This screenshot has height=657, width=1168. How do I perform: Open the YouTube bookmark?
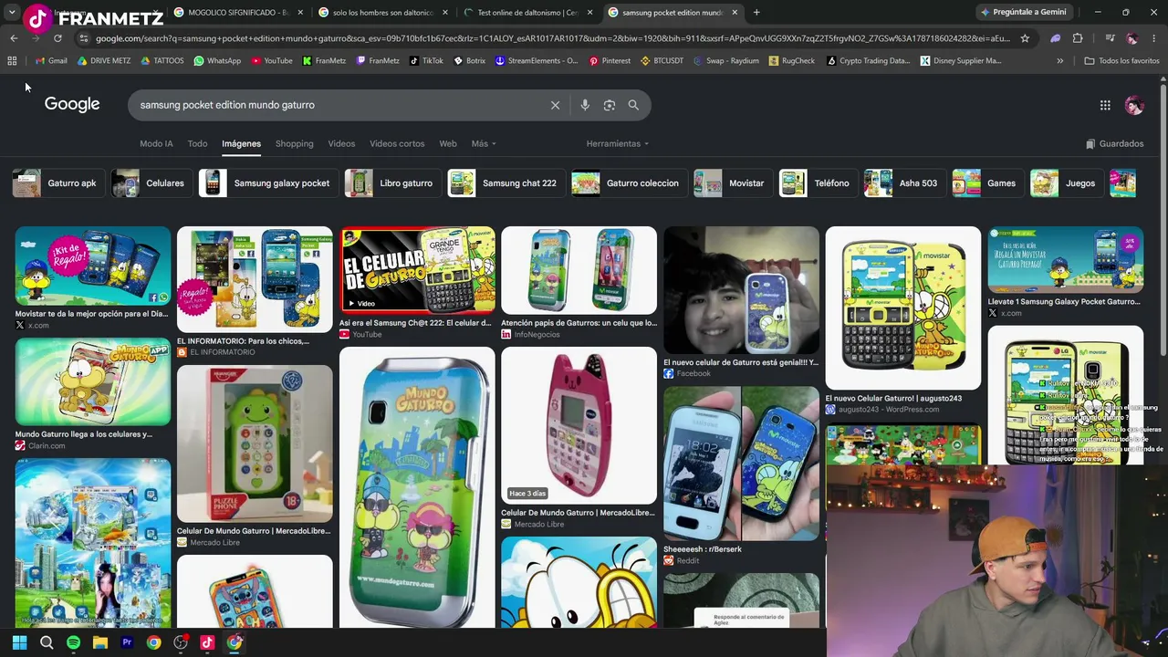click(271, 61)
